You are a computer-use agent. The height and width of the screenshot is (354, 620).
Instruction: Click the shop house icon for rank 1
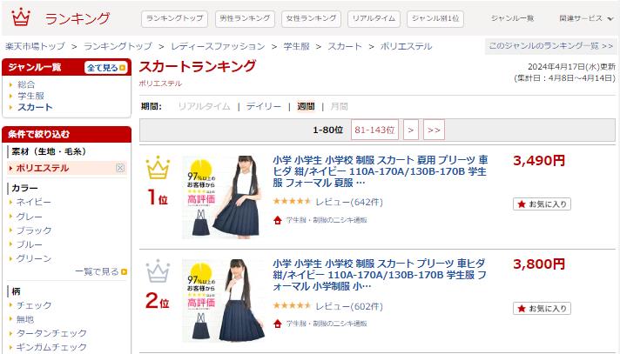[278, 220]
